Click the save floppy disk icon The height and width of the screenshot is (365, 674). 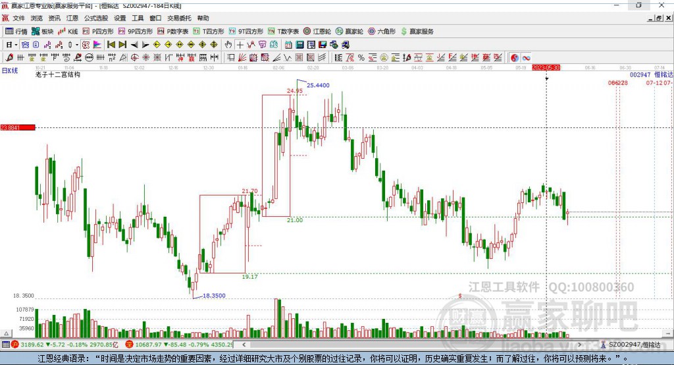(323, 45)
